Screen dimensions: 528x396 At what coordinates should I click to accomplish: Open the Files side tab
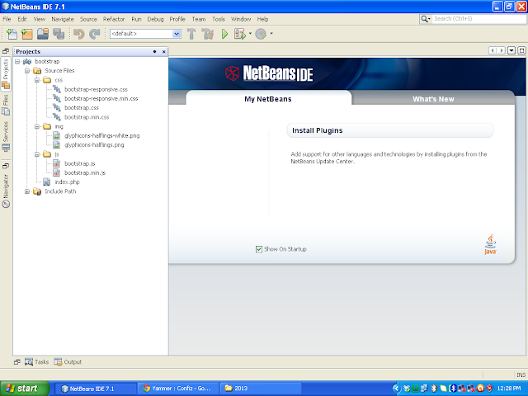(x=6, y=105)
